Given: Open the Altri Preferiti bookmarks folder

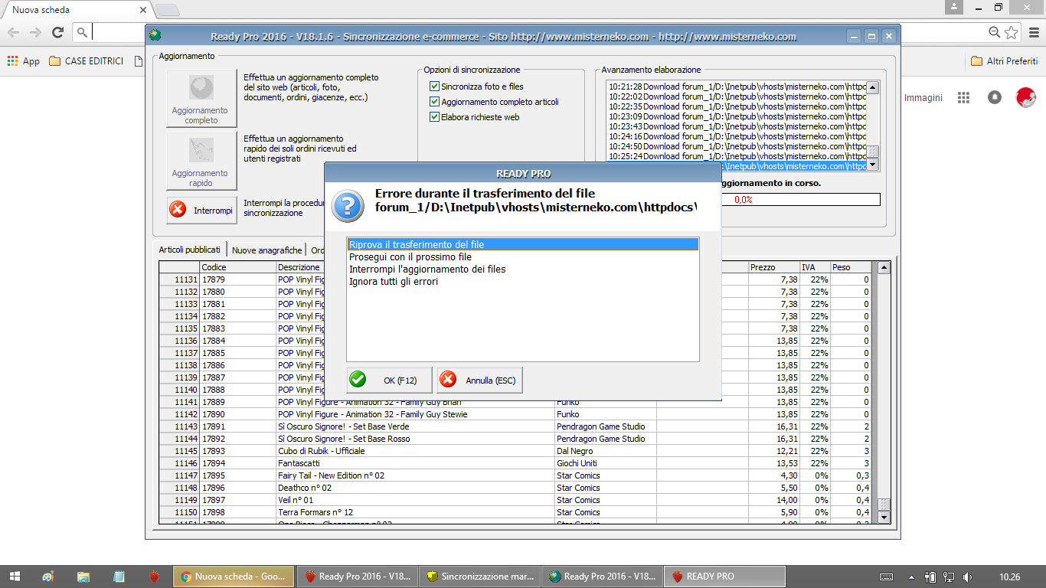Looking at the screenshot, I should click(1004, 61).
